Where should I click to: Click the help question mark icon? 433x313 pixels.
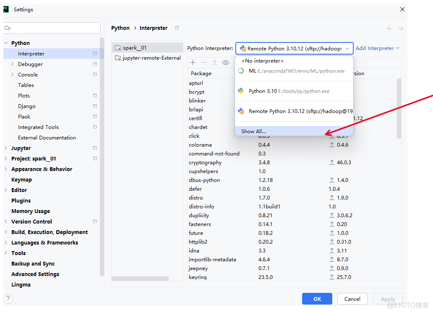pos(8,299)
